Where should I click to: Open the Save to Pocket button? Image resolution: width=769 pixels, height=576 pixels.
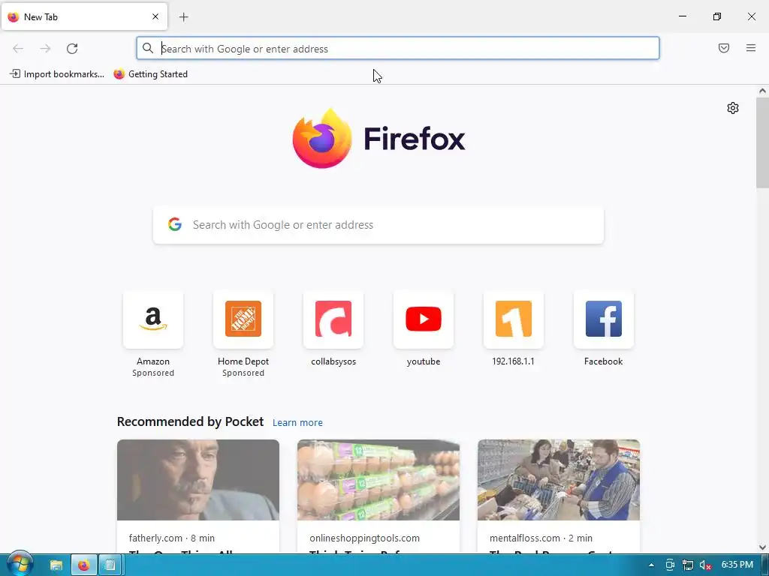pyautogui.click(x=724, y=48)
